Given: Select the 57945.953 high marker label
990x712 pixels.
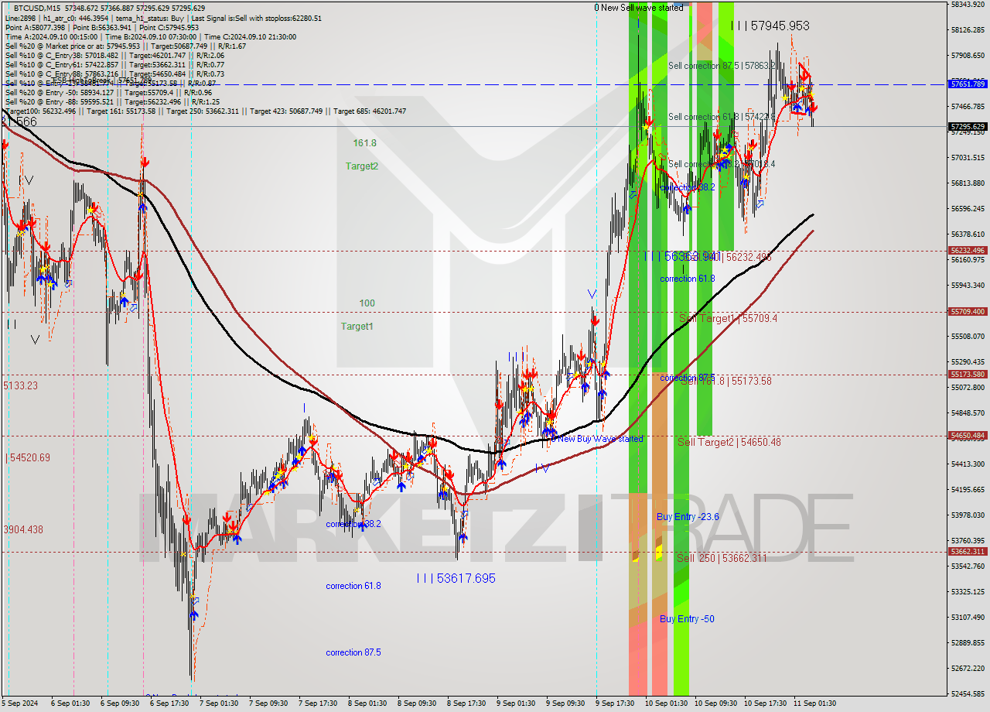Looking at the screenshot, I should pyautogui.click(x=770, y=26).
